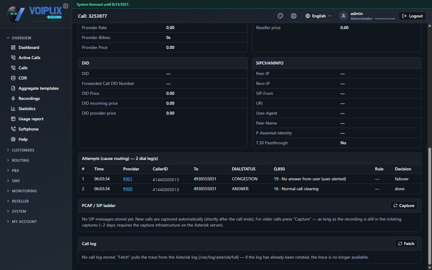This screenshot has height=270, width=432.
Task: Click the Forwarded Call DID Number label
Action: coord(108,83)
